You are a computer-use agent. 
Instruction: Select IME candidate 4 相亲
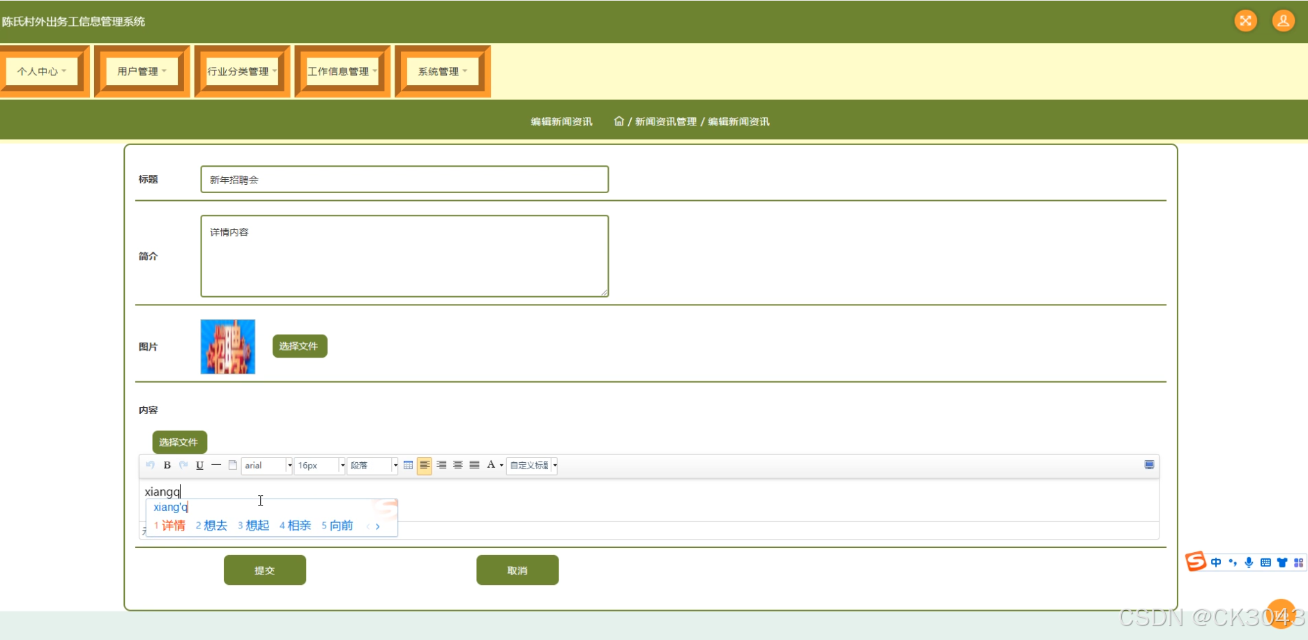[295, 526]
